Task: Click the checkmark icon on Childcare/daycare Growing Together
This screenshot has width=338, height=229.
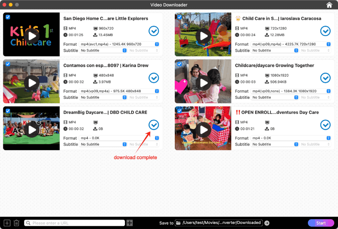Action: tap(325, 78)
